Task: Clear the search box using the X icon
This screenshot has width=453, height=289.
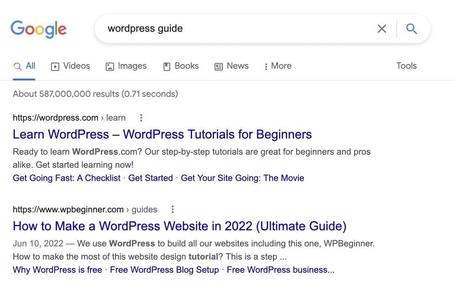Action: 382,28
